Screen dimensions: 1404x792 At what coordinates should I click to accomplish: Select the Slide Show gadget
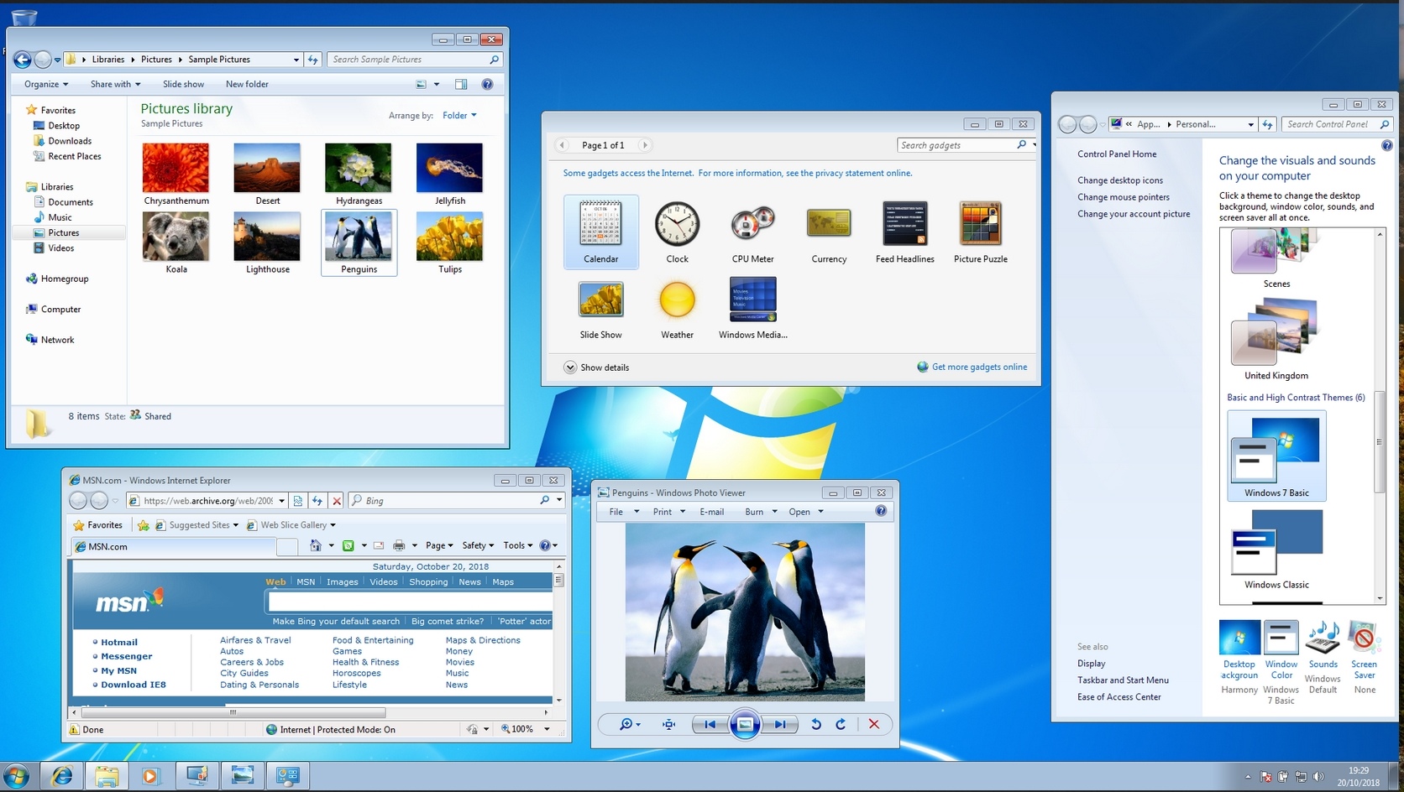tap(601, 309)
